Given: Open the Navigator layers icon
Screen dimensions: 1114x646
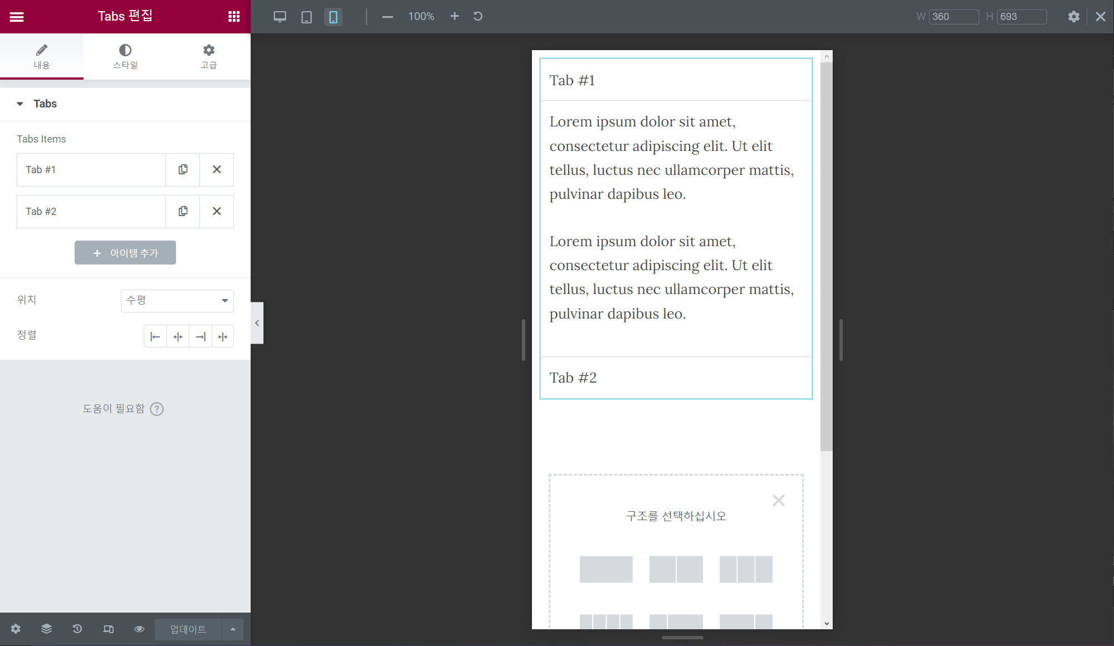Looking at the screenshot, I should (46, 629).
